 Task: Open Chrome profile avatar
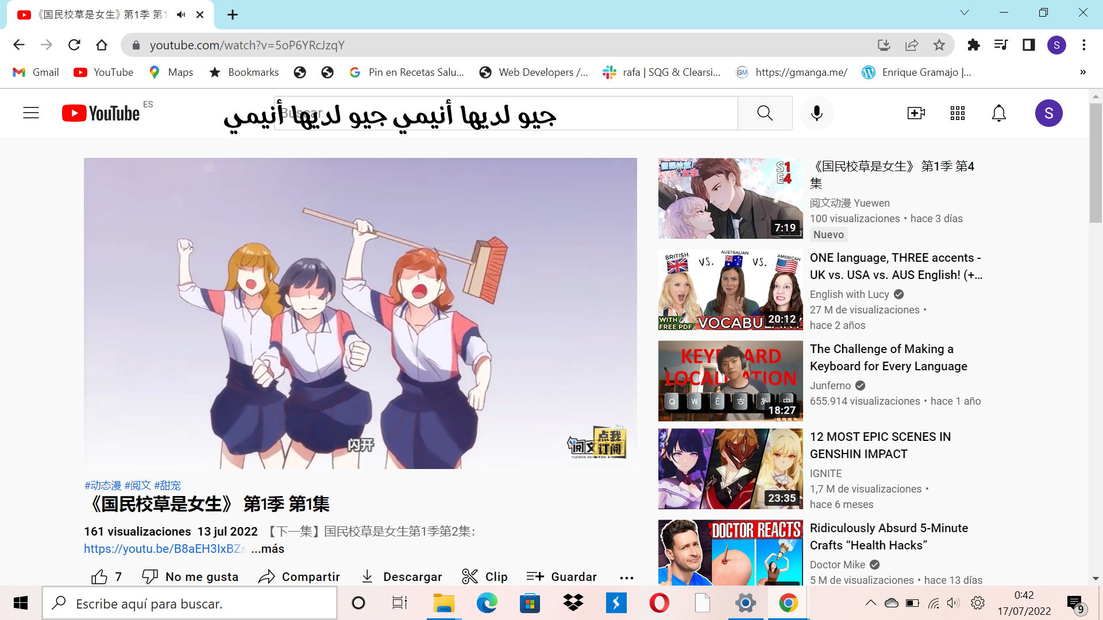point(1056,45)
